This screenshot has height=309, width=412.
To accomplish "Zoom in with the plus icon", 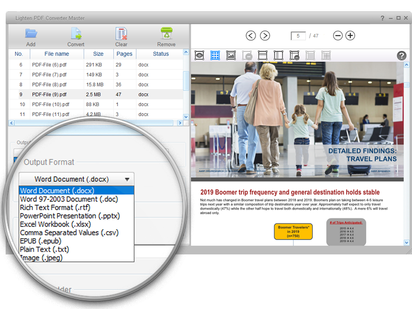I will point(350,36).
